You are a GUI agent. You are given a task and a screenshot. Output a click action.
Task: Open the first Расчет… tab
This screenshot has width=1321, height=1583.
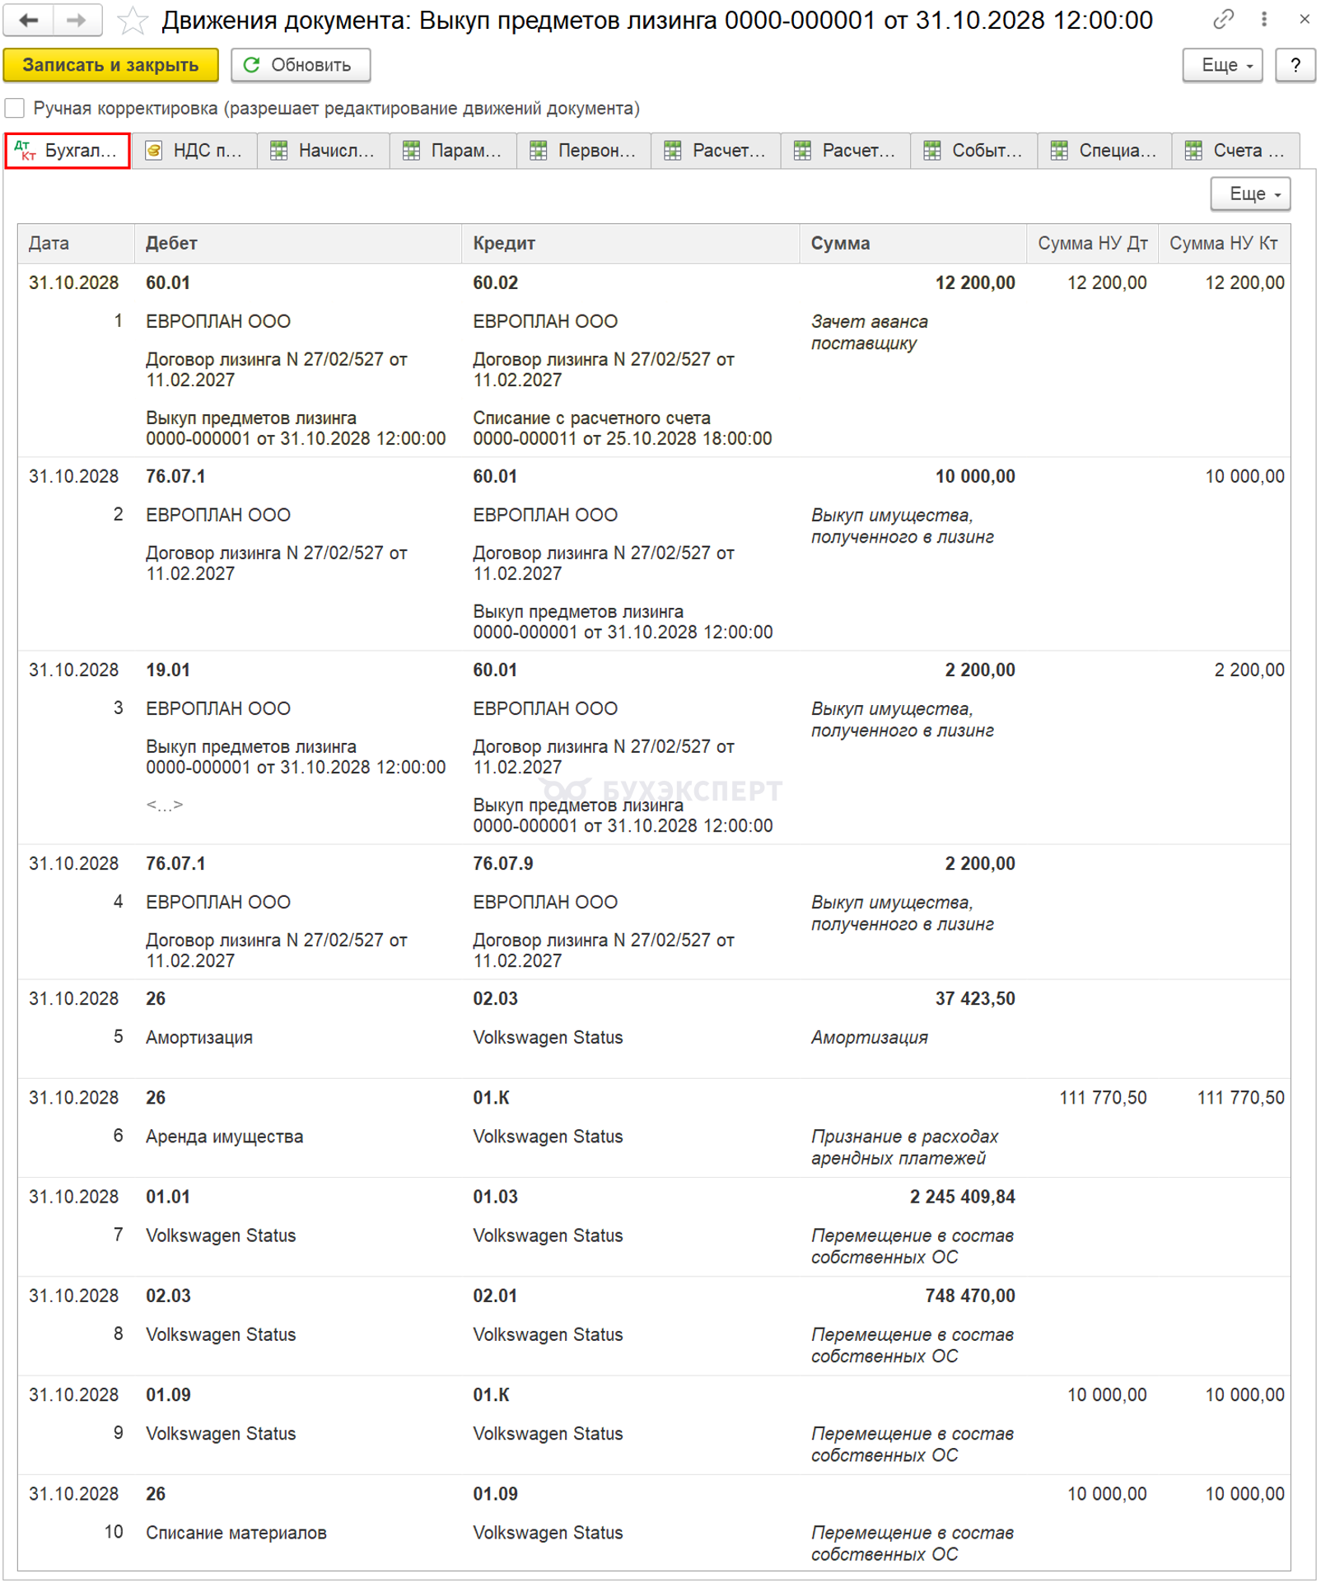[716, 151]
